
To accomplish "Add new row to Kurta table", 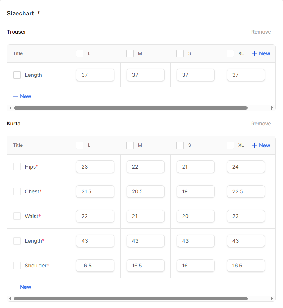I will [x=22, y=287].
